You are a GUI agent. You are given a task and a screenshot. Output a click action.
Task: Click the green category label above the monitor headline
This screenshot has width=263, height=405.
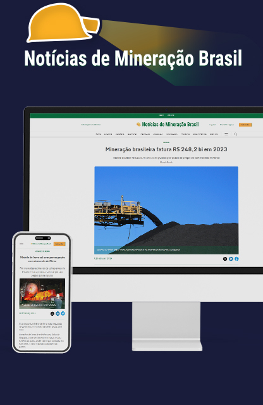pos(166,142)
